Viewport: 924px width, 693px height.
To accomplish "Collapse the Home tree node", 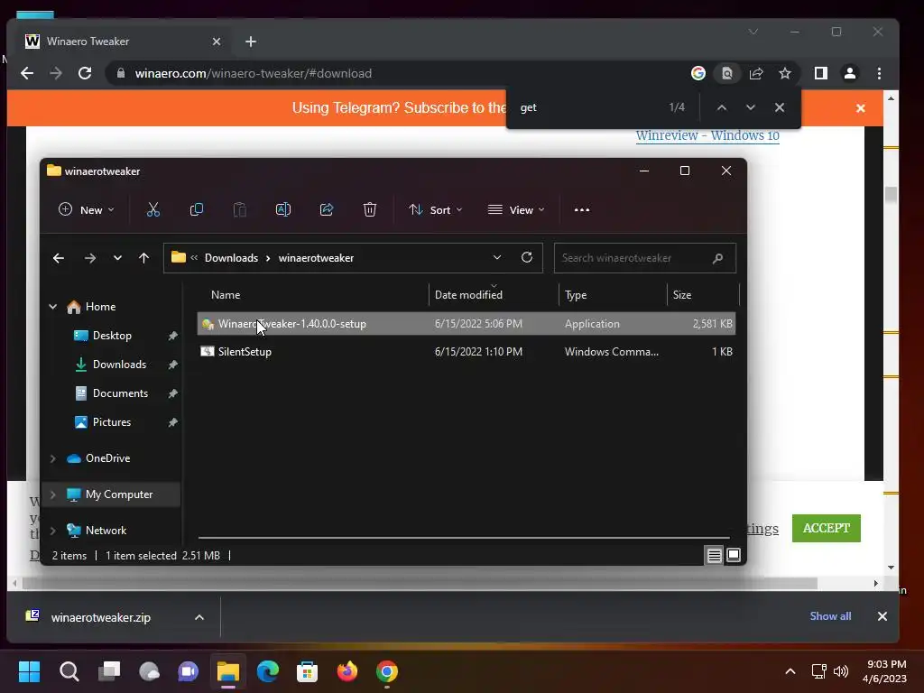I will (x=52, y=307).
